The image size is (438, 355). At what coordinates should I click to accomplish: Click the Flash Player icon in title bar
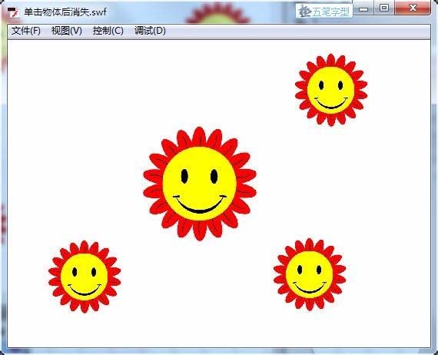(13, 12)
